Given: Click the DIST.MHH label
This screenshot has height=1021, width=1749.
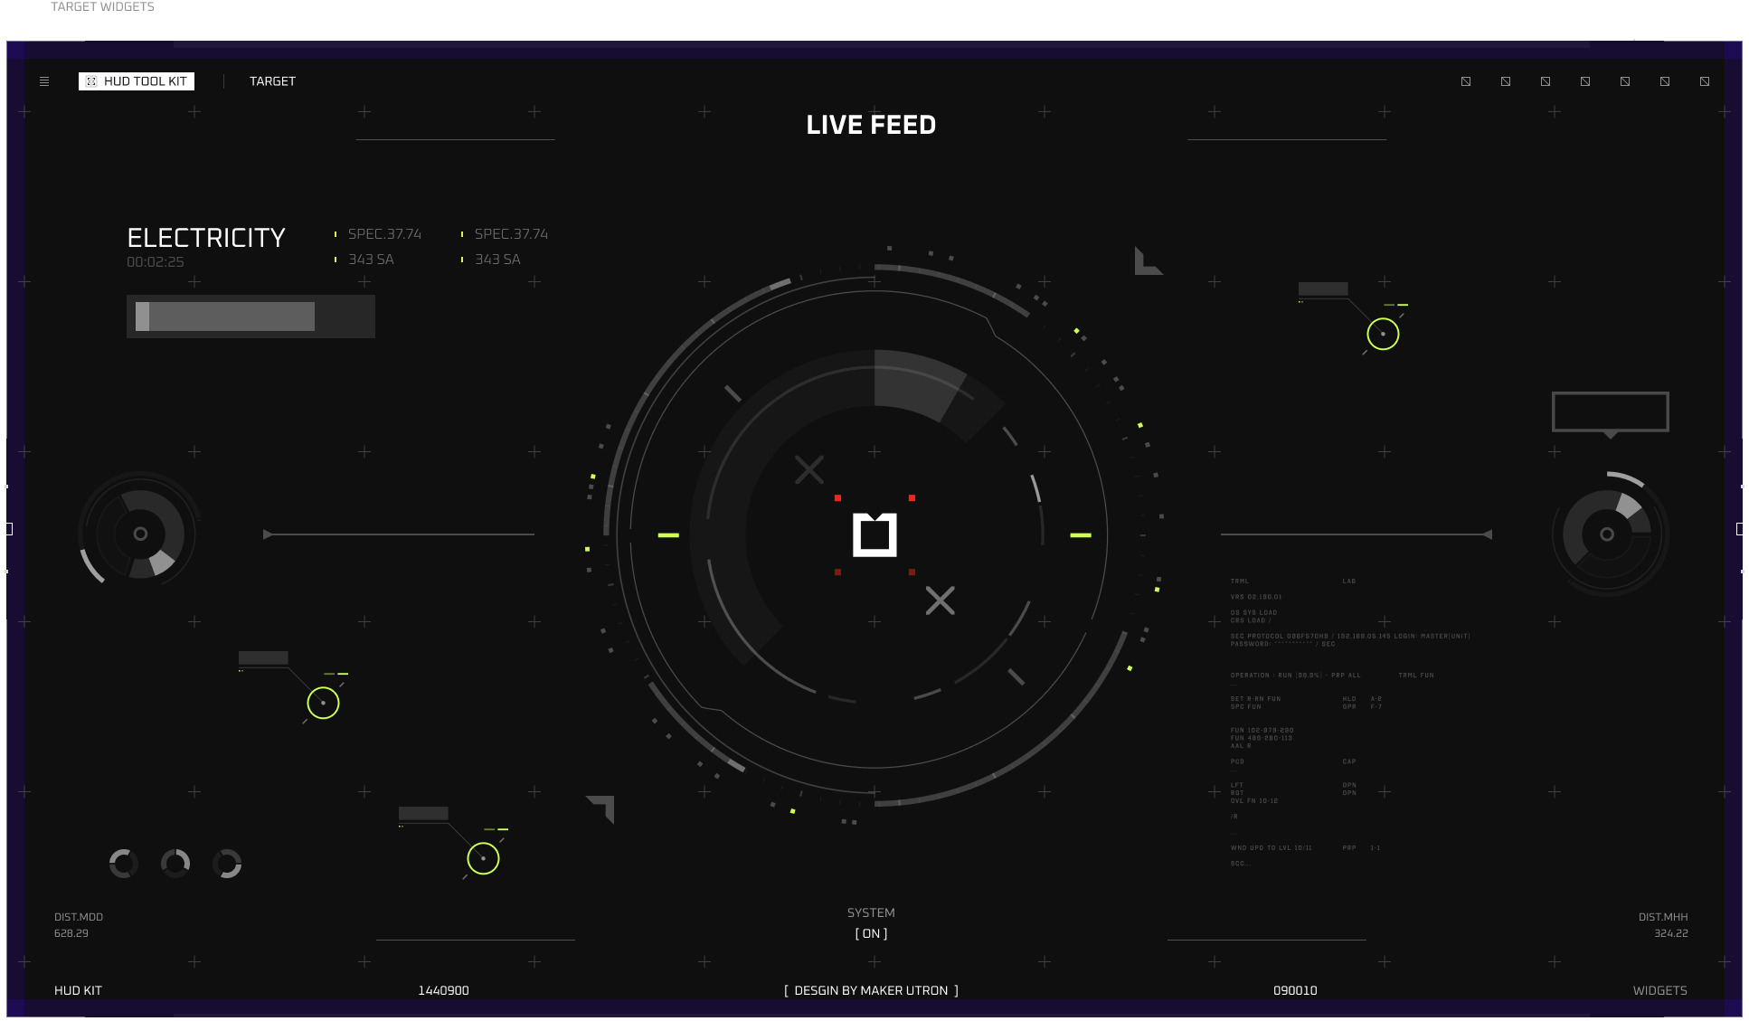Looking at the screenshot, I should [1663, 917].
